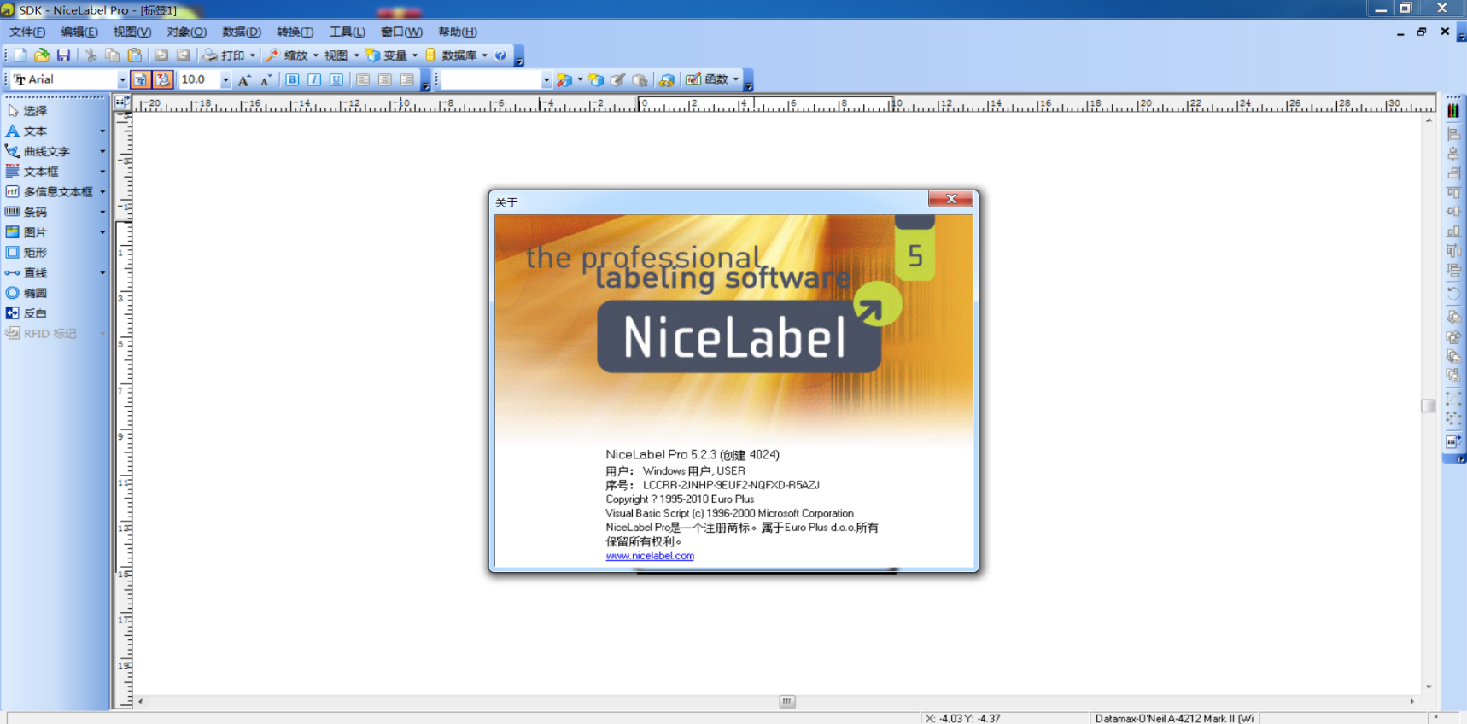Open the 帮助(H) menu

click(x=458, y=32)
